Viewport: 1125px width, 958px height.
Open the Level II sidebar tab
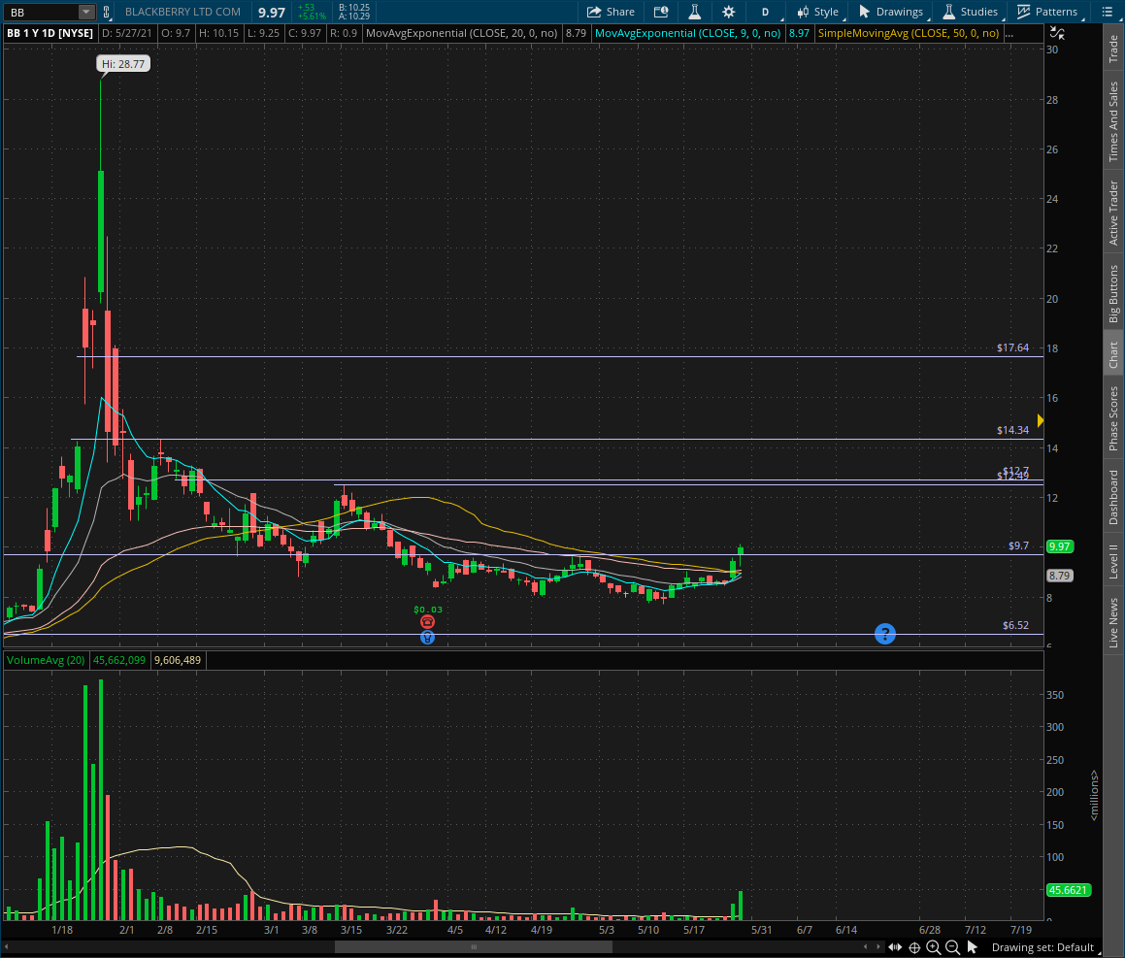(x=1113, y=561)
